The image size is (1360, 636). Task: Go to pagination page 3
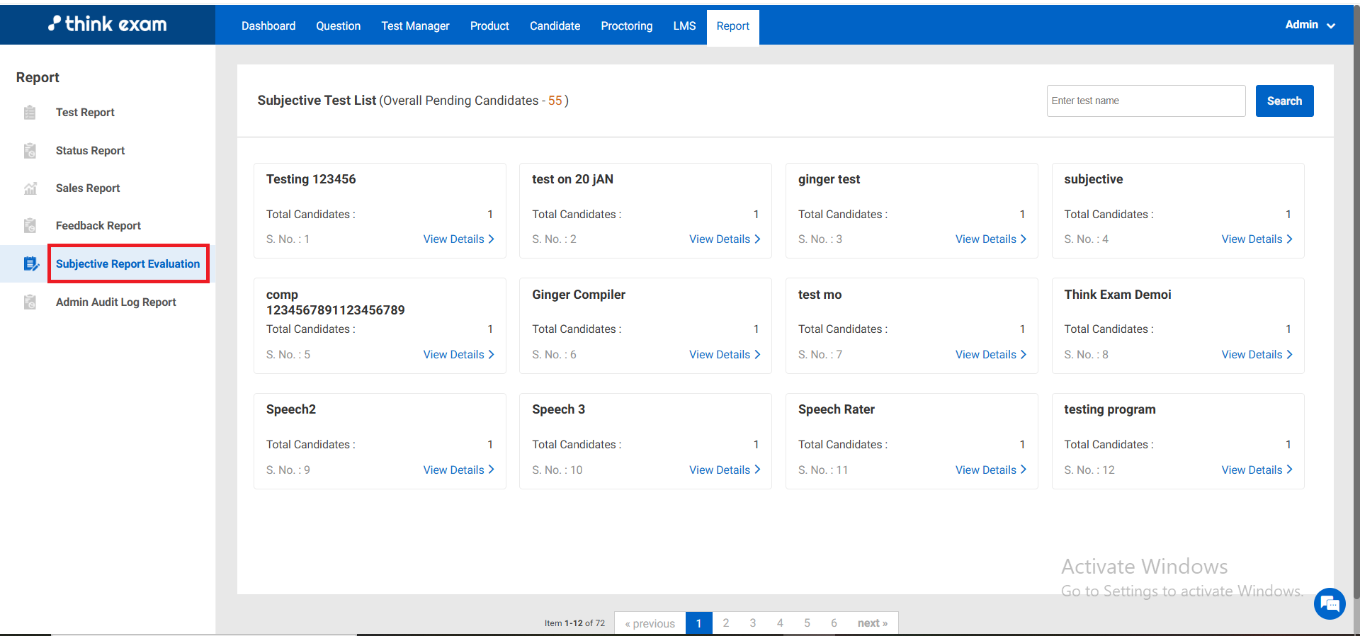[752, 623]
